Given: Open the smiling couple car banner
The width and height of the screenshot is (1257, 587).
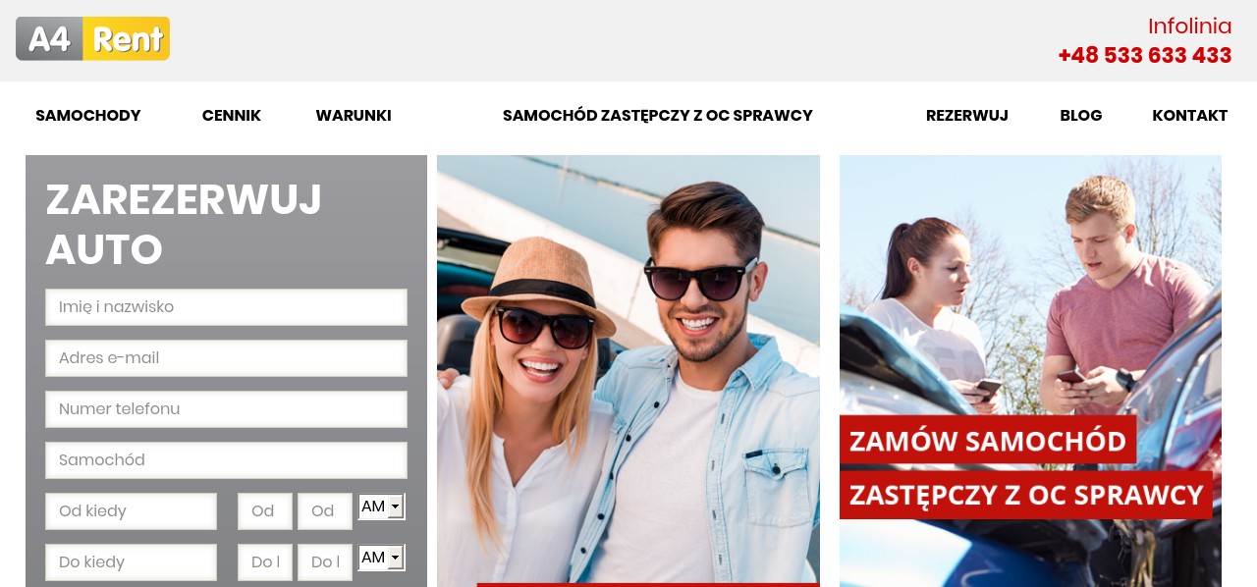Looking at the screenshot, I should click(x=628, y=371).
